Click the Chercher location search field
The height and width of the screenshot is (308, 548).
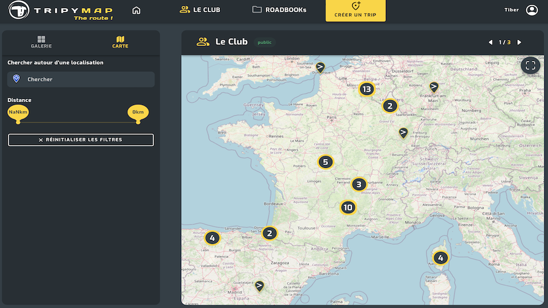pyautogui.click(x=81, y=79)
